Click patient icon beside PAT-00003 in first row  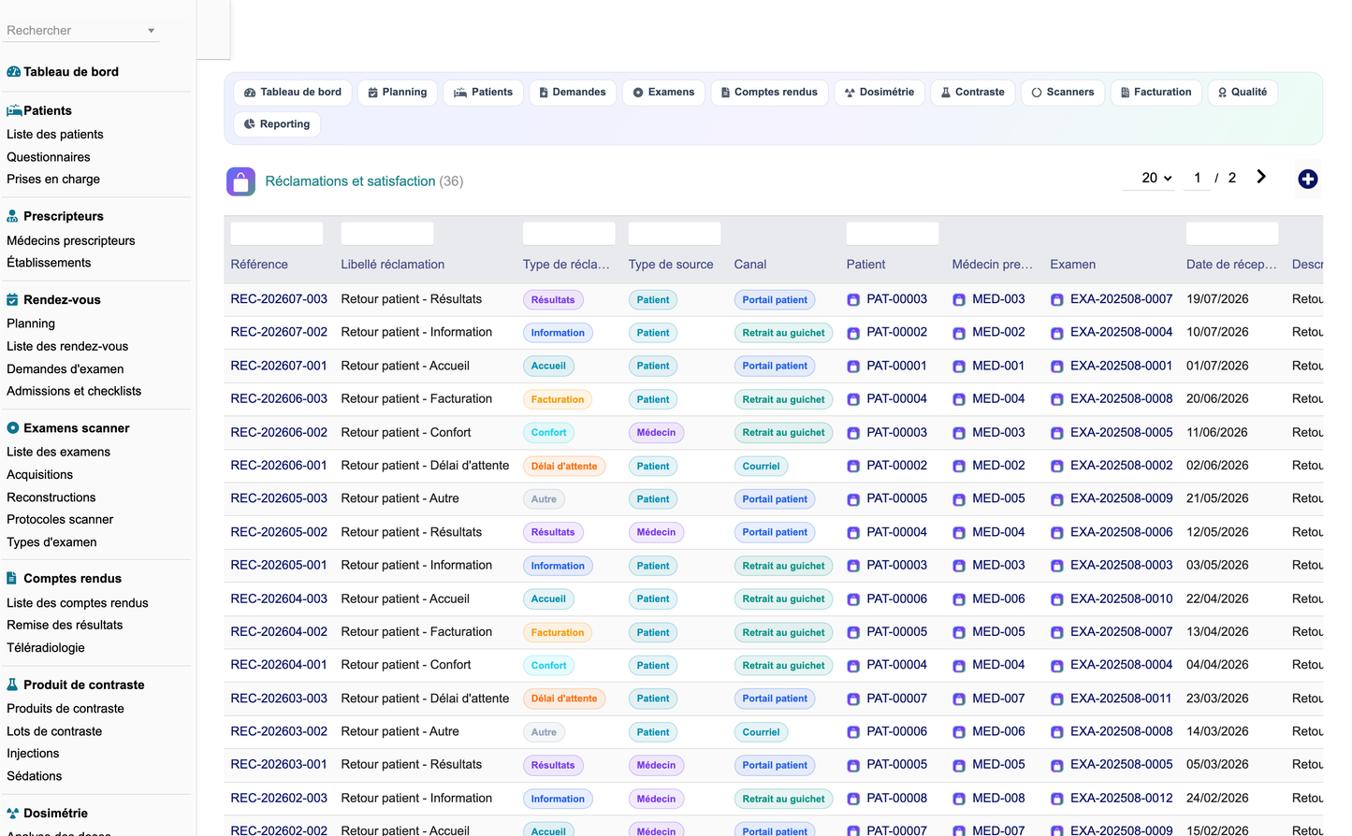pyautogui.click(x=853, y=300)
